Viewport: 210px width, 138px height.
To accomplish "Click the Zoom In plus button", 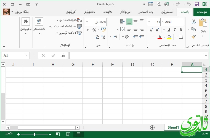I will [x=18, y=134].
